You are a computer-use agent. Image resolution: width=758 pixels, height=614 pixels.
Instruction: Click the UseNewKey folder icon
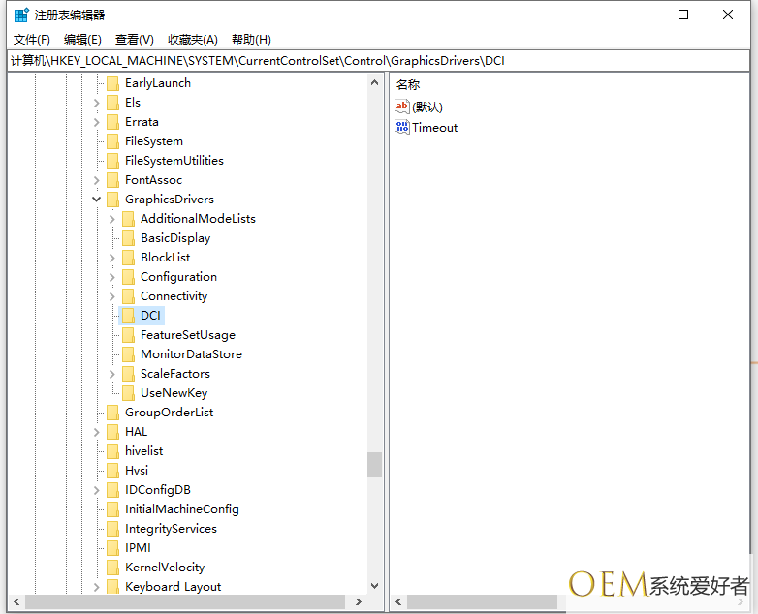pos(128,393)
